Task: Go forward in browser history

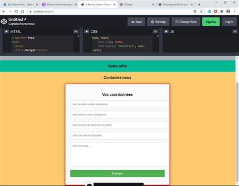Action: pyautogui.click(x=10, y=12)
